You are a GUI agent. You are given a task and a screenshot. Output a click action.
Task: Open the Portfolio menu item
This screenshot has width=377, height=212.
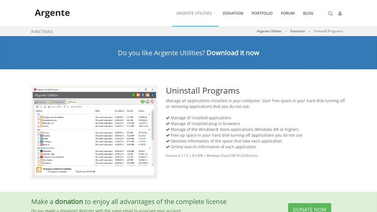point(262,13)
